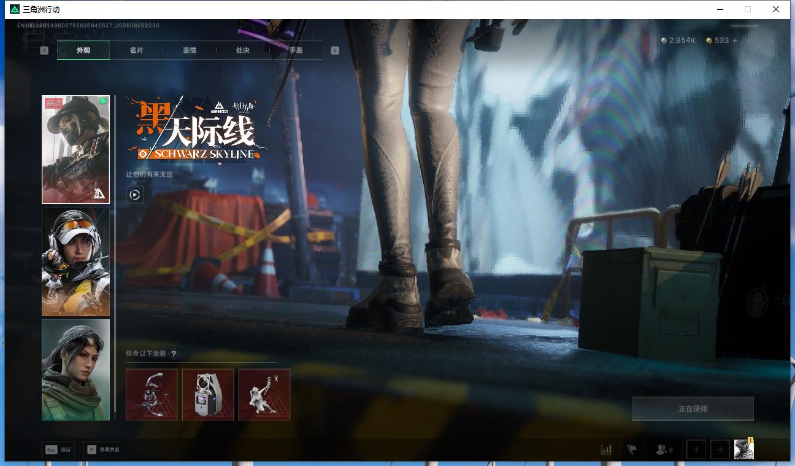Switch to the 名片 tab
Viewport: 795px width, 466px height.
[136, 50]
